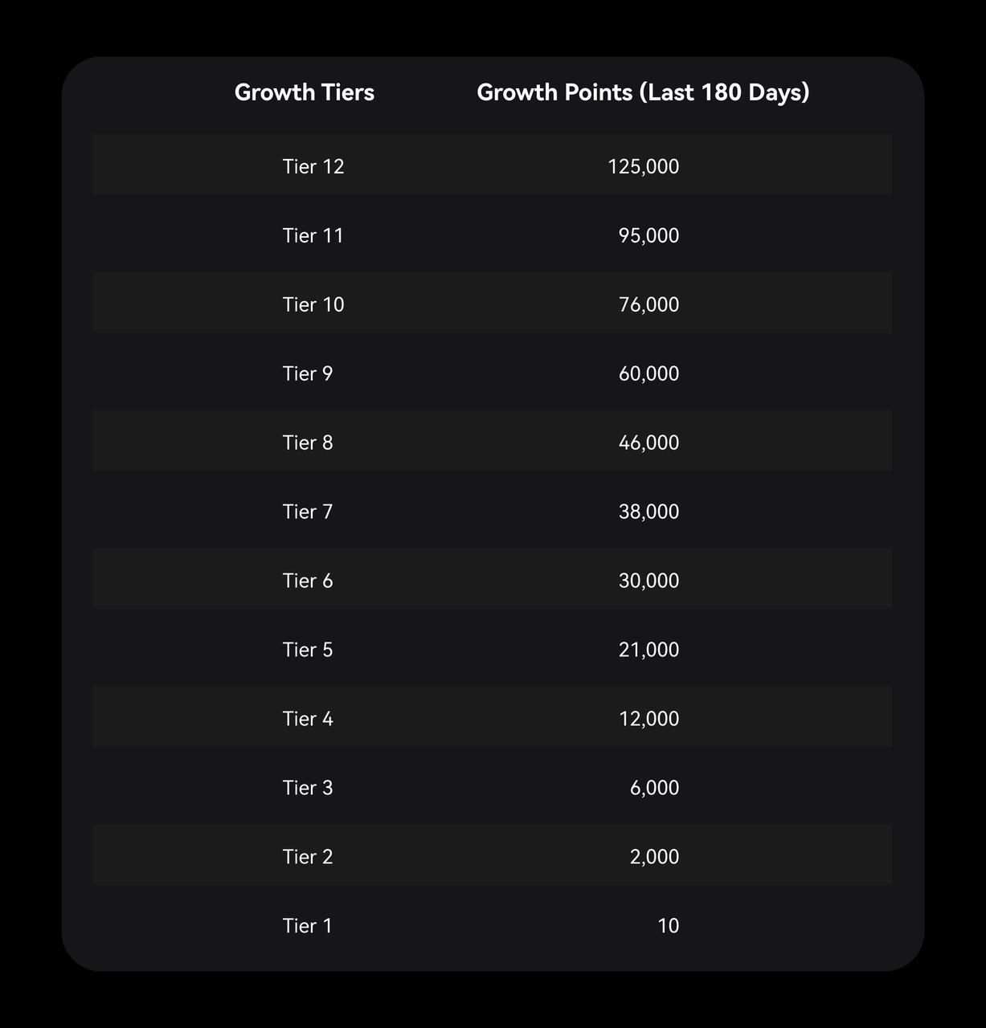Click the 76,000 points value
The width and height of the screenshot is (986, 1028).
pos(648,304)
